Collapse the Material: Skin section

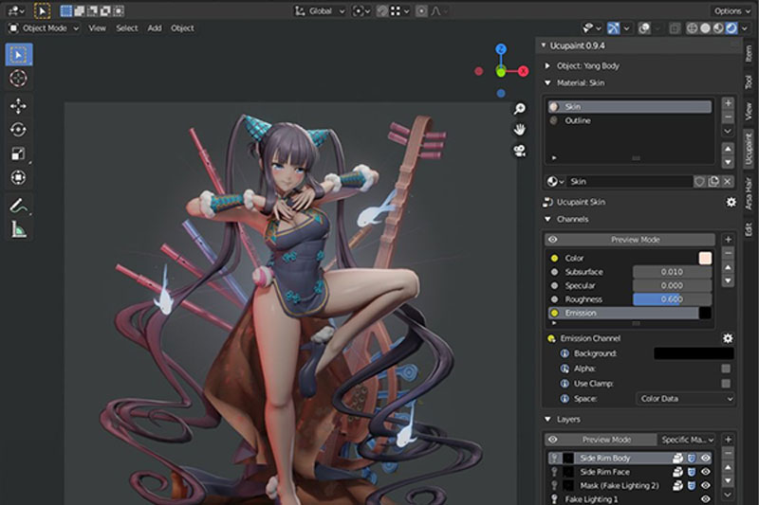547,83
